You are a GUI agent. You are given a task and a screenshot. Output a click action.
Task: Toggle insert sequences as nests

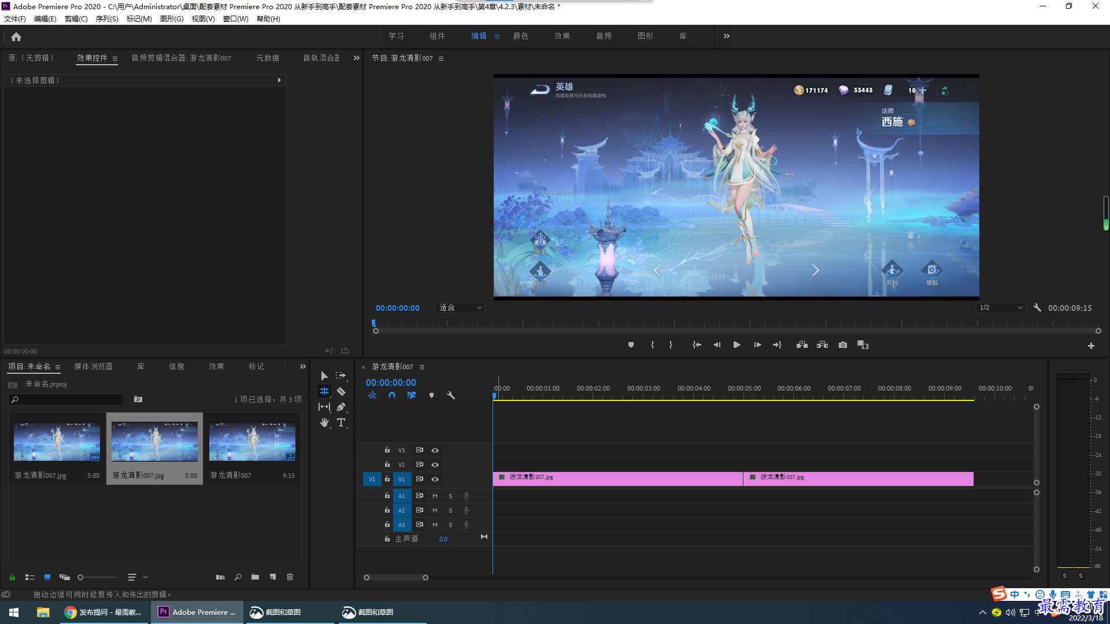(x=372, y=396)
